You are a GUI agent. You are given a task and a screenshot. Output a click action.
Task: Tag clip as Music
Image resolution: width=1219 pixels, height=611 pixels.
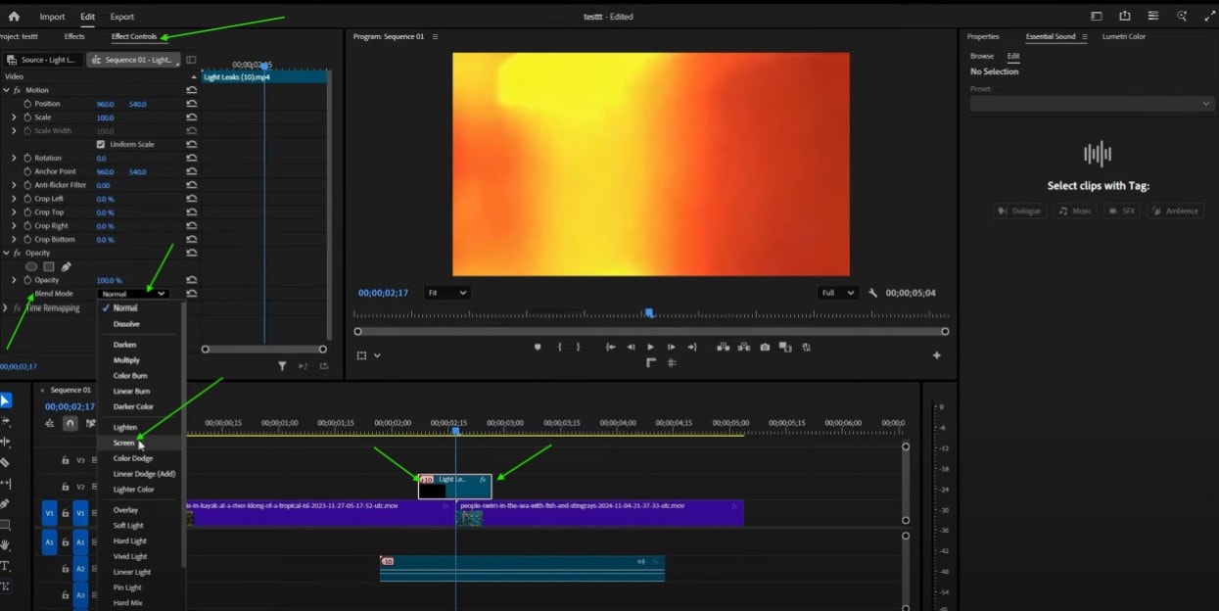pyautogui.click(x=1074, y=211)
